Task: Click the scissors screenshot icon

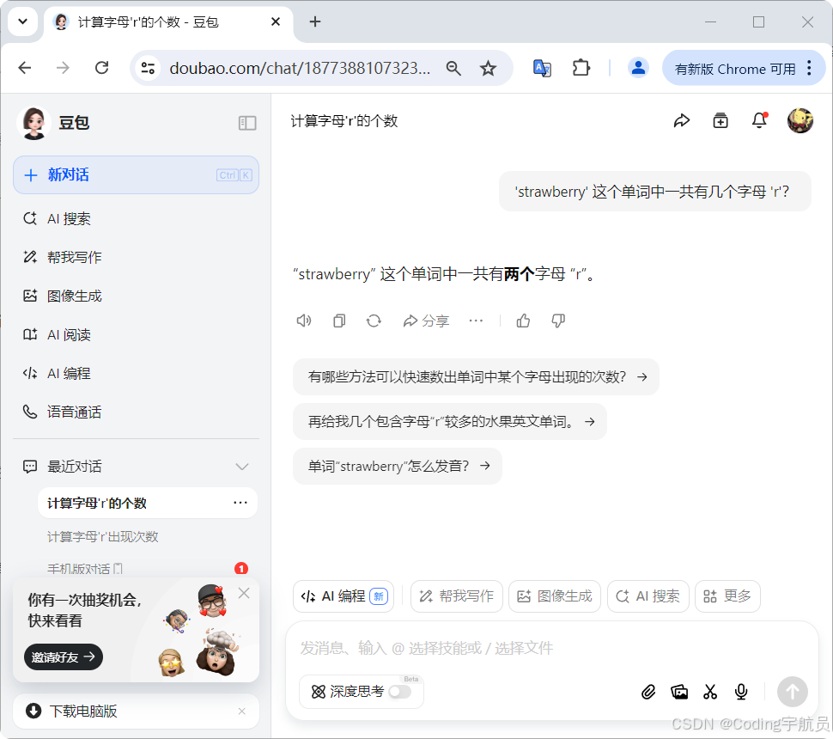Action: click(x=710, y=692)
